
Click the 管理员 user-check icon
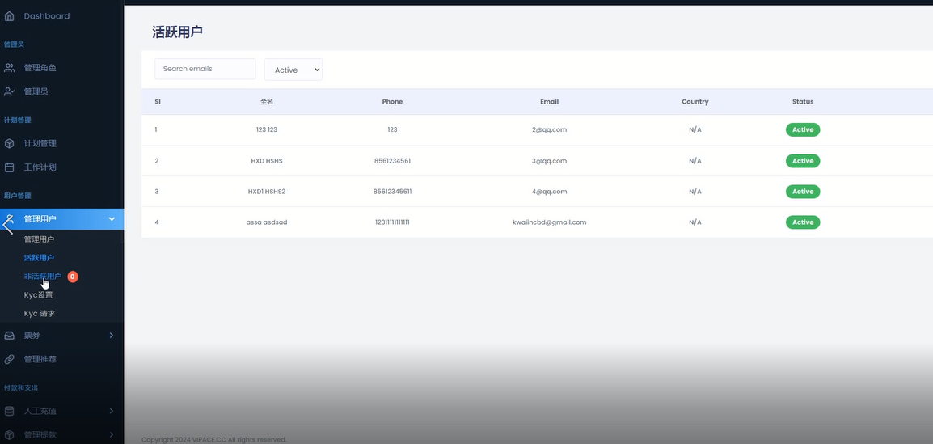pos(9,91)
